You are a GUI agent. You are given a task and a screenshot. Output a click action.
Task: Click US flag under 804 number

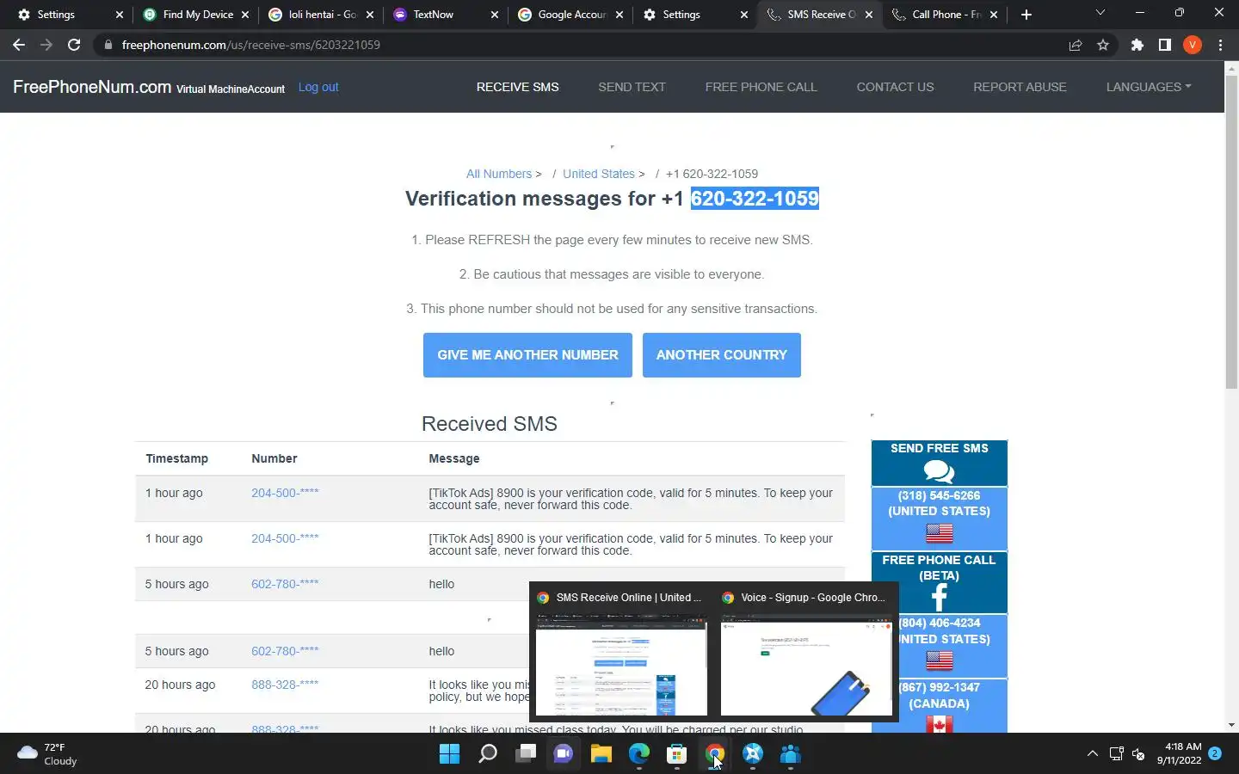(939, 660)
